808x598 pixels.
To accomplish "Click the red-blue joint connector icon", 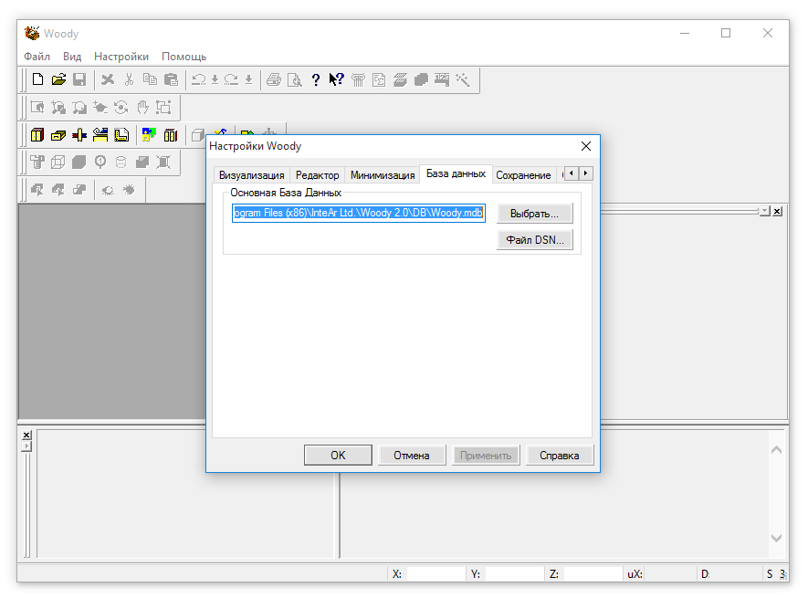I will (79, 135).
